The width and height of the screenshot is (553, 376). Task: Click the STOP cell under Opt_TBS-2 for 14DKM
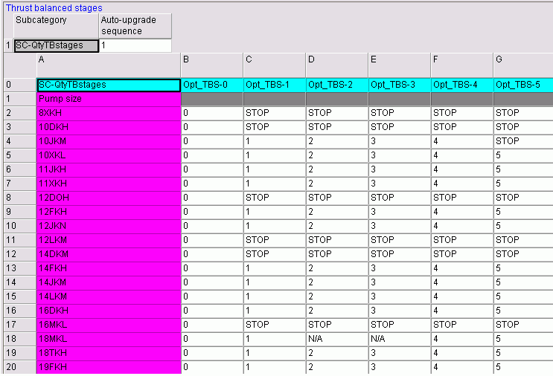click(x=337, y=254)
